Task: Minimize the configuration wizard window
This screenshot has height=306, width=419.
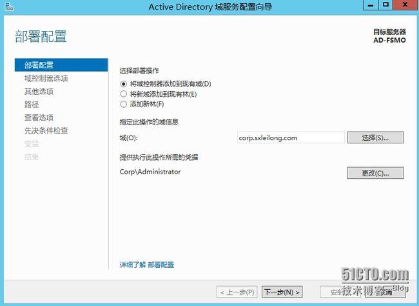Action: 371,5
